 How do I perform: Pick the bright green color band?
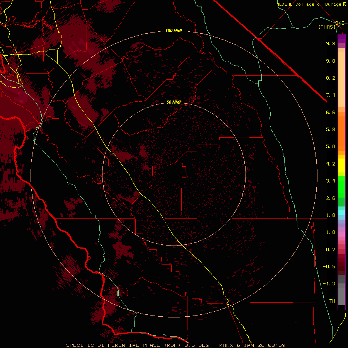click(341, 186)
